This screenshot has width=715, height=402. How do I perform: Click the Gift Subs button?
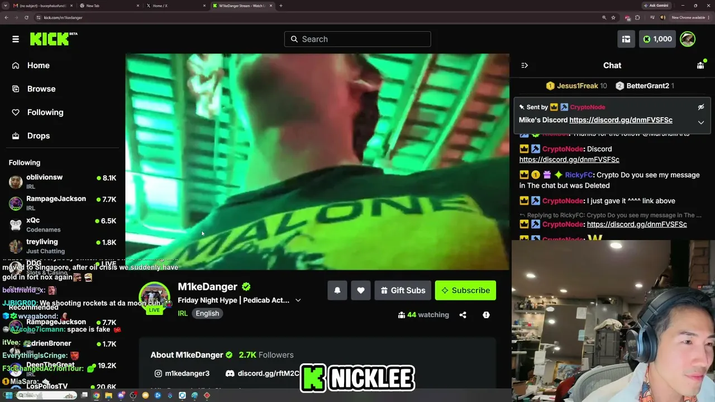403,290
